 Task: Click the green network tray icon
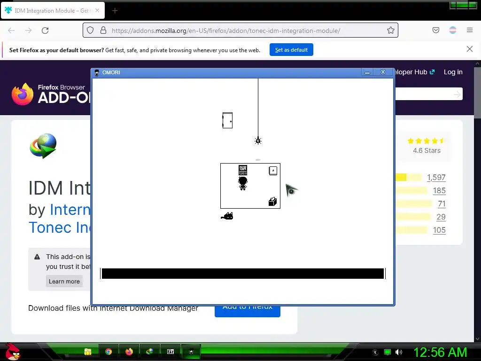(388, 353)
